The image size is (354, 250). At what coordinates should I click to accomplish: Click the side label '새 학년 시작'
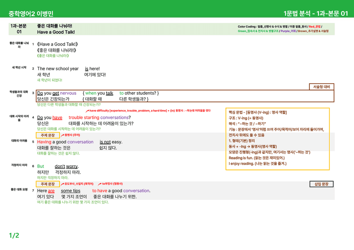point(19,67)
